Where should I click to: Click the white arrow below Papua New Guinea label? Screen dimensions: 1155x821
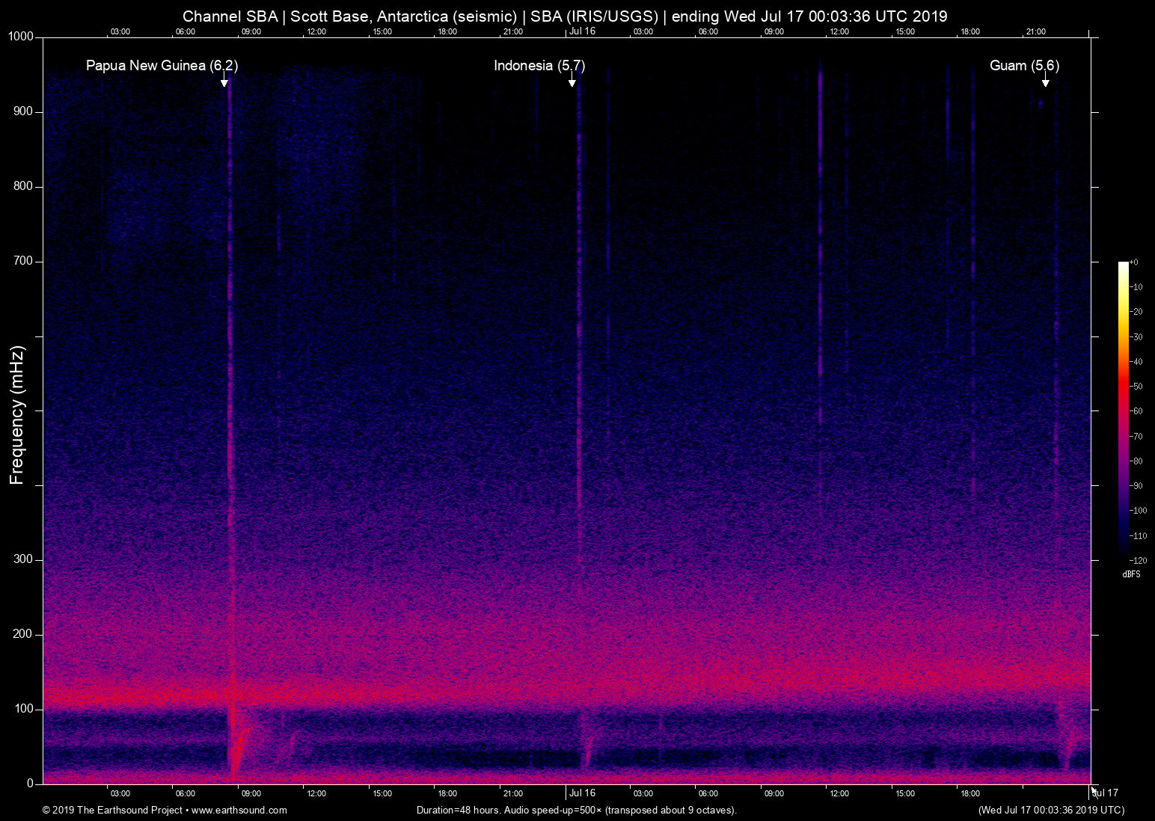click(x=226, y=82)
